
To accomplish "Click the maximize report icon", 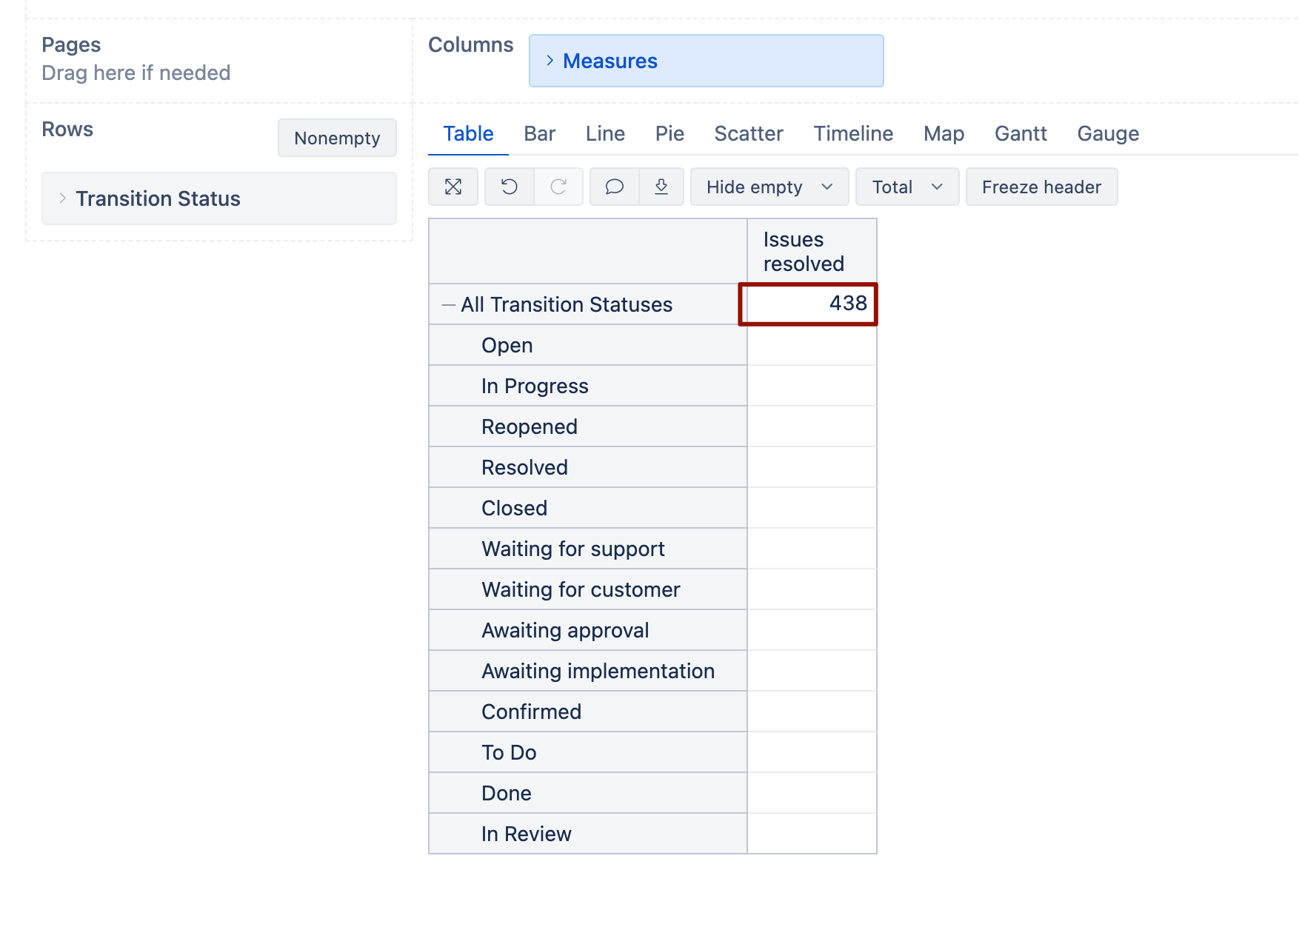I will tap(453, 187).
